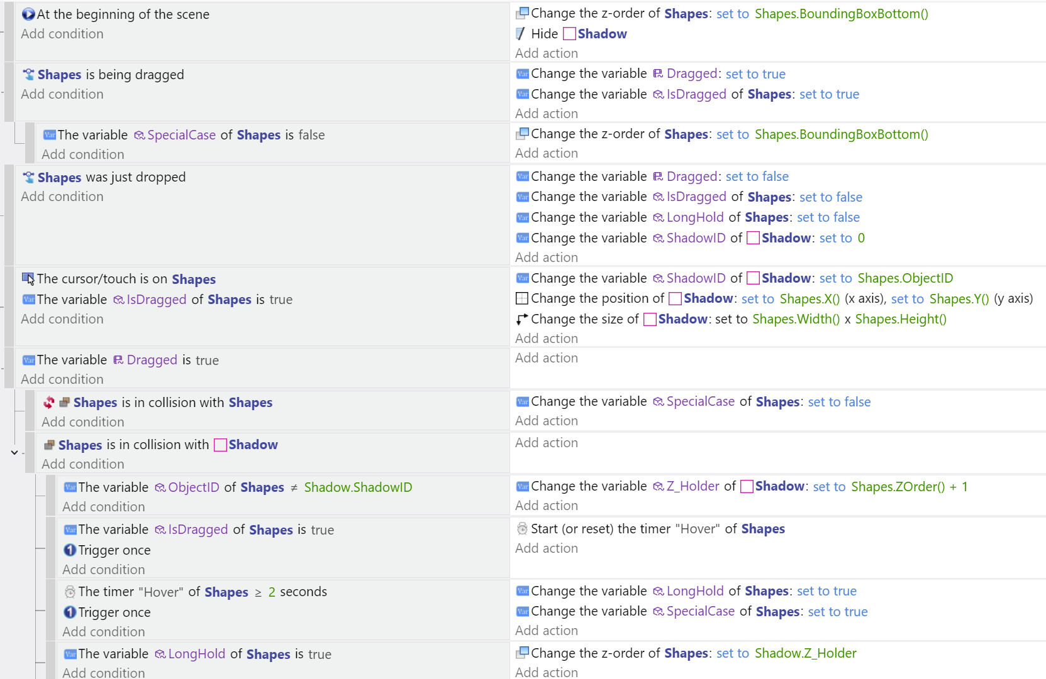Collapse the 'Shapes is in collision with Shadow' event

(14, 452)
